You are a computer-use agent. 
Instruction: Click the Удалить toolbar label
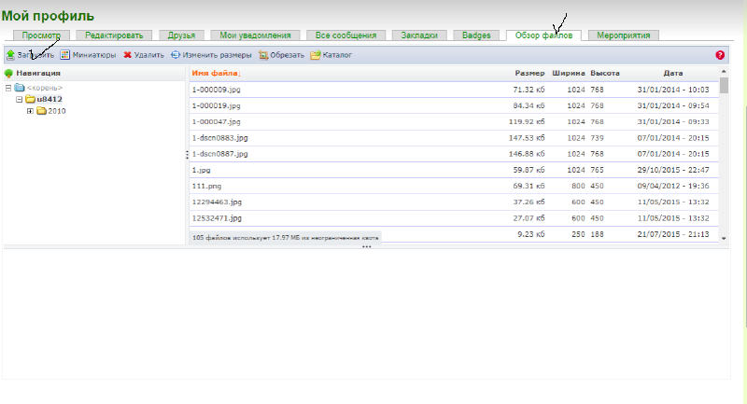click(148, 55)
